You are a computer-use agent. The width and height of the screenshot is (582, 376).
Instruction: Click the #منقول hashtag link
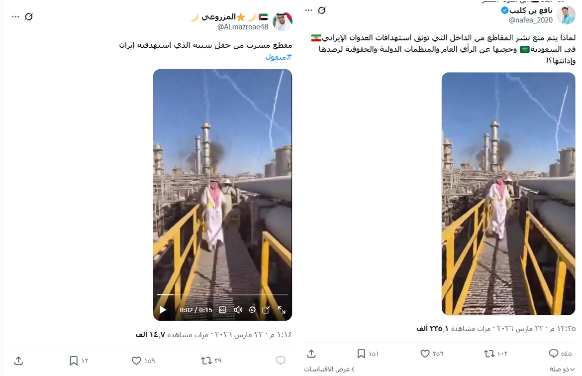click(279, 57)
